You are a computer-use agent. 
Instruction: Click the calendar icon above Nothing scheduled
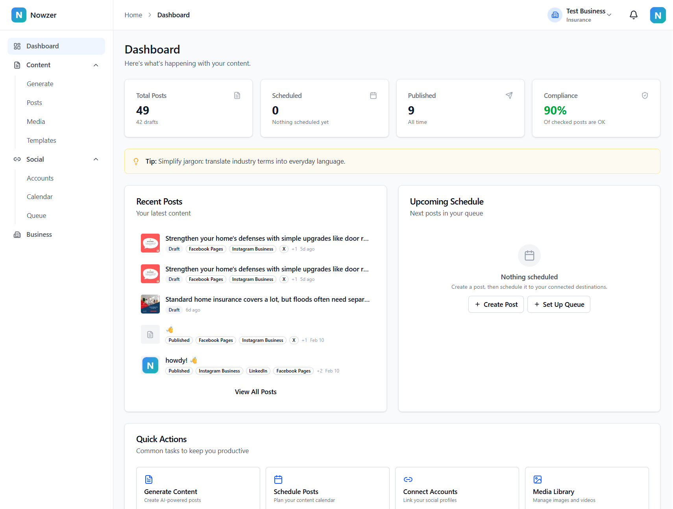(x=529, y=256)
